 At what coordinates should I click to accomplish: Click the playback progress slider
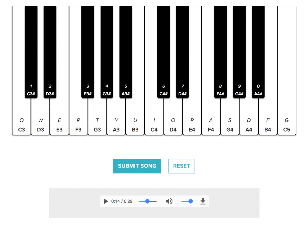click(x=148, y=201)
